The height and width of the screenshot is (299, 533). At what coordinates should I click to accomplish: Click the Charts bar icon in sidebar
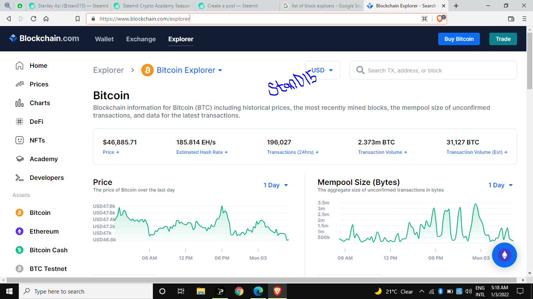20,103
